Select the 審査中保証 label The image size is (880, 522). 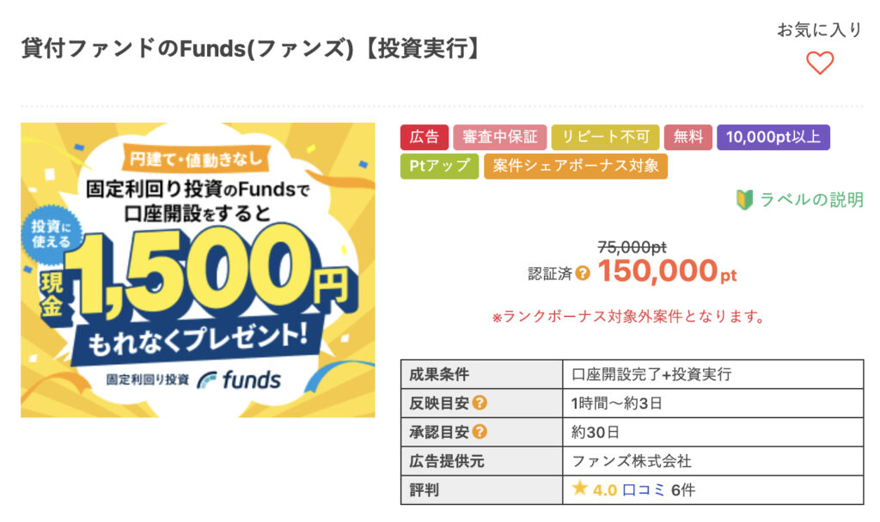pyautogui.click(x=500, y=137)
